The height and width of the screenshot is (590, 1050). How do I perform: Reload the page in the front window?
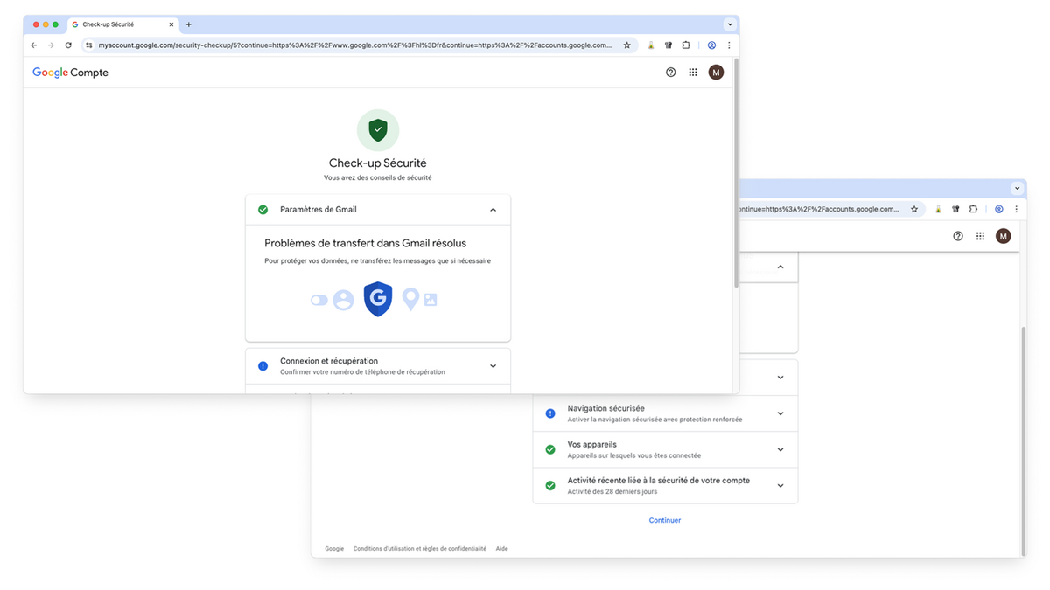pyautogui.click(x=68, y=45)
